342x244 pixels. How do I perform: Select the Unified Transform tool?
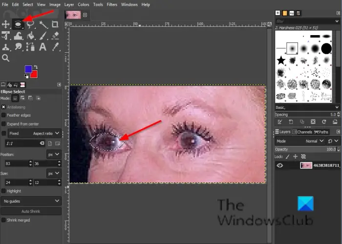point(6,36)
